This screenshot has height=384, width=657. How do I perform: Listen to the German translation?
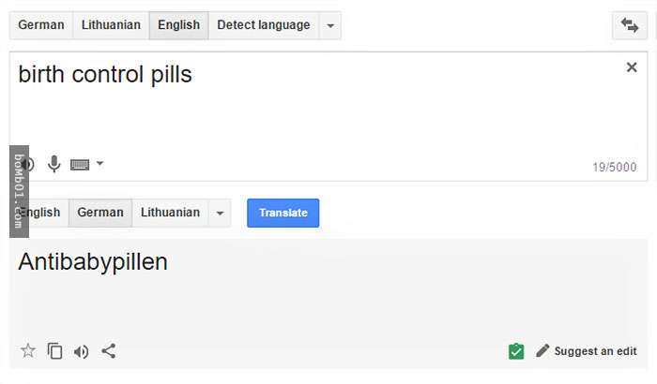pyautogui.click(x=82, y=351)
